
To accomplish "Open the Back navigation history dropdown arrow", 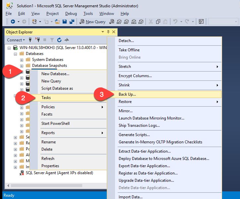I will (19, 22).
